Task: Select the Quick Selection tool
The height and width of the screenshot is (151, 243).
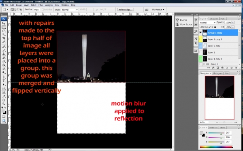Action: click(x=4, y=34)
